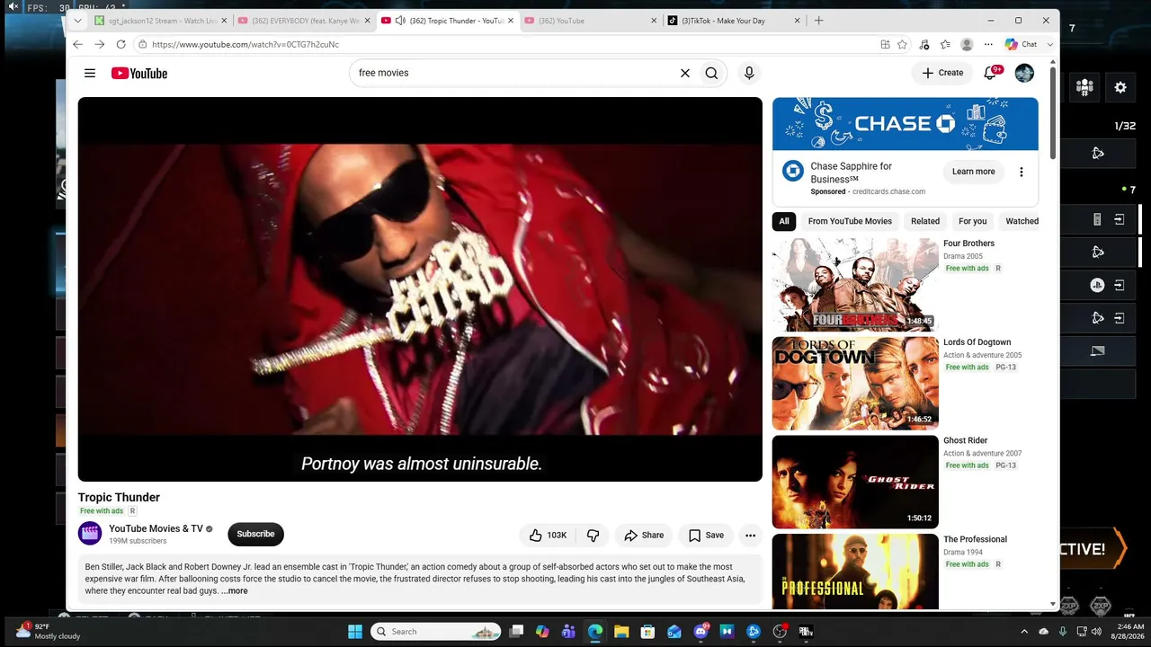Open Copilot from the taskbar
This screenshot has width=1151, height=647.
point(542,632)
